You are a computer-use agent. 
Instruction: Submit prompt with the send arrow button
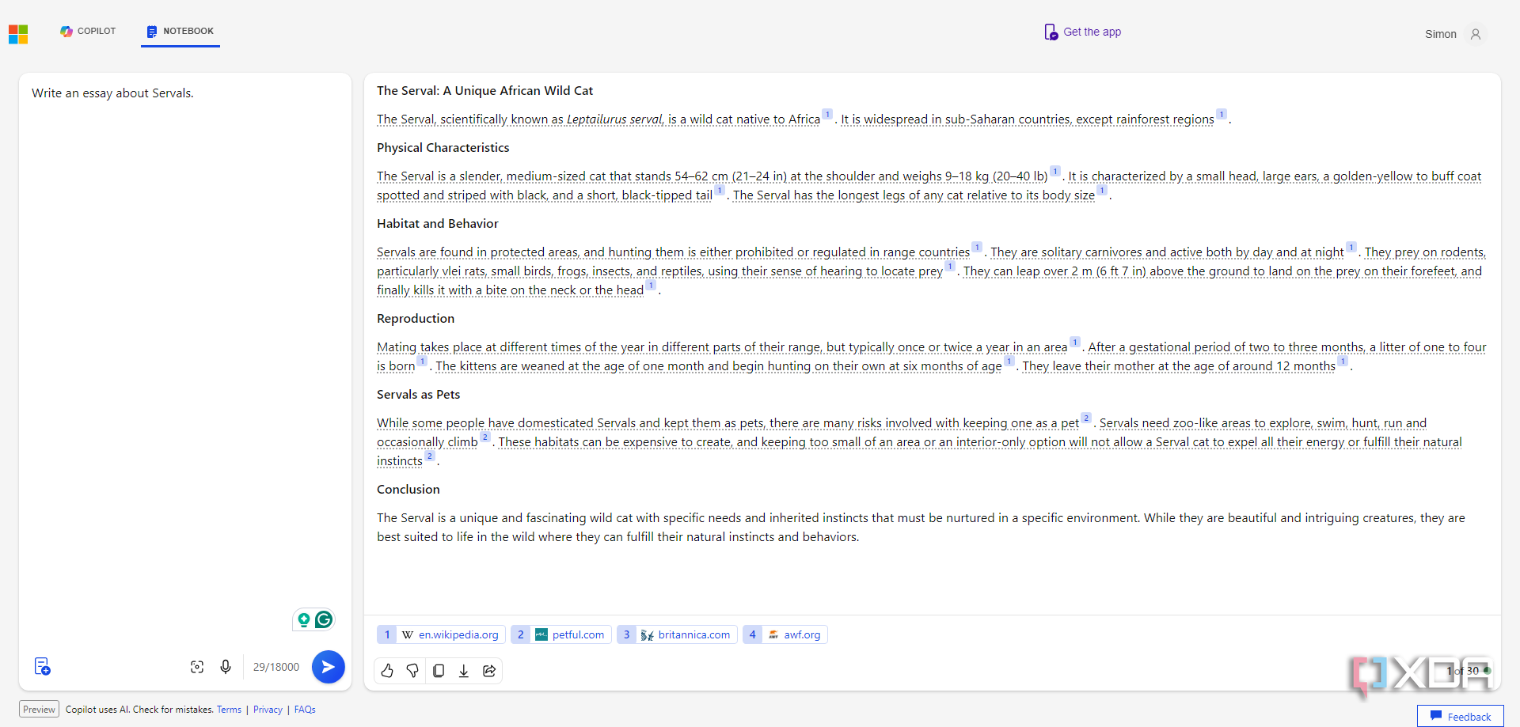pyautogui.click(x=328, y=667)
